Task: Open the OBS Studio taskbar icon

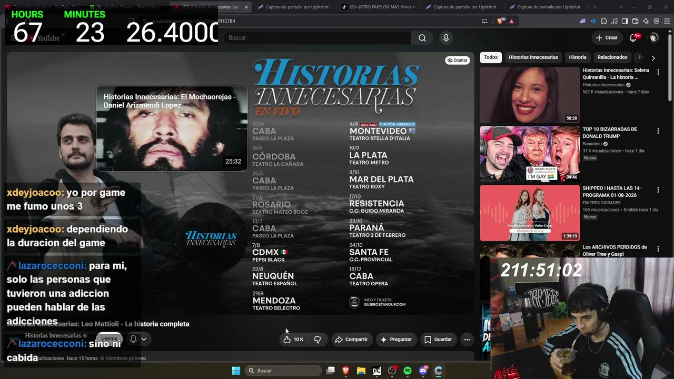Action: (x=392, y=371)
